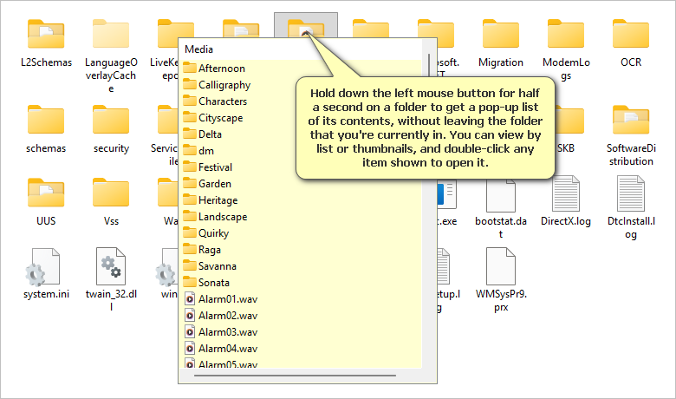Viewport: 676px width, 399px height.
Task: Click the Media header of popup
Action: pyautogui.click(x=198, y=49)
